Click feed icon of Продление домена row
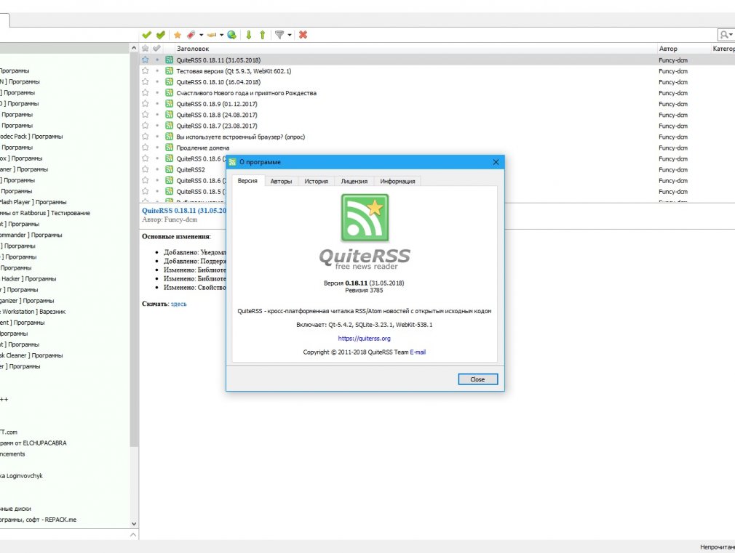735x553 pixels. pyautogui.click(x=170, y=148)
